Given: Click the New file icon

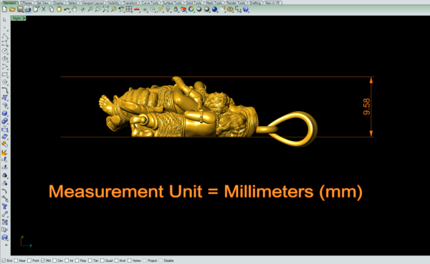Looking at the screenshot, I should 5,9.
